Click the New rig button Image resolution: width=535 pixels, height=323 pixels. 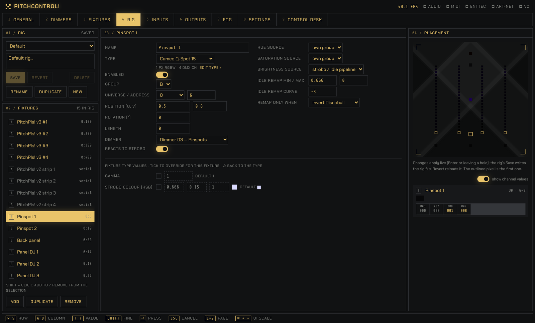pos(78,92)
